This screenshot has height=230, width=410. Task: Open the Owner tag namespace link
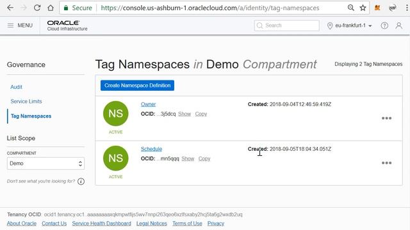[x=148, y=104]
